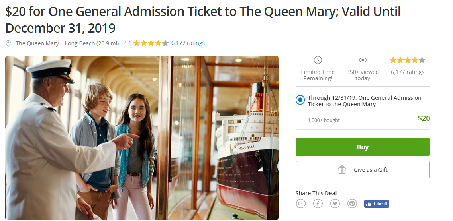Click the clock Limited Time icon
The height and width of the screenshot is (221, 453).
(x=318, y=60)
